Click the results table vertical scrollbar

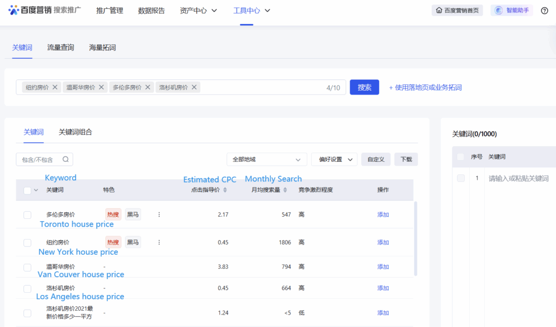(x=415, y=238)
